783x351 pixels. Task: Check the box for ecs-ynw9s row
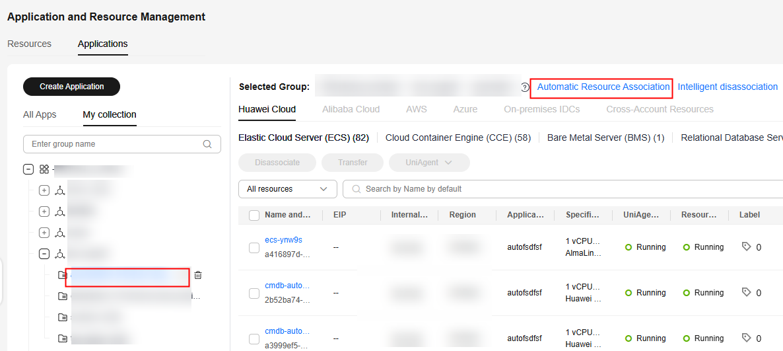[254, 247]
